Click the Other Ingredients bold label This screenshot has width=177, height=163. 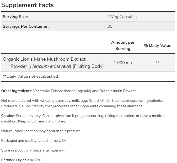point(17,91)
